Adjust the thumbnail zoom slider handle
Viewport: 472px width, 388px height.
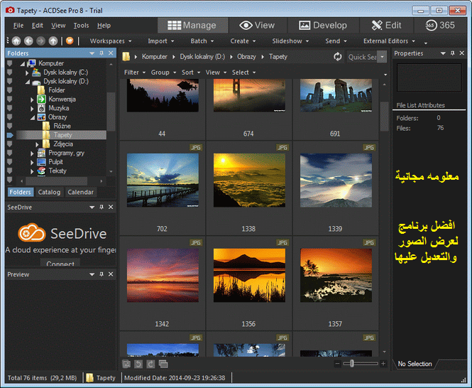tap(352, 364)
